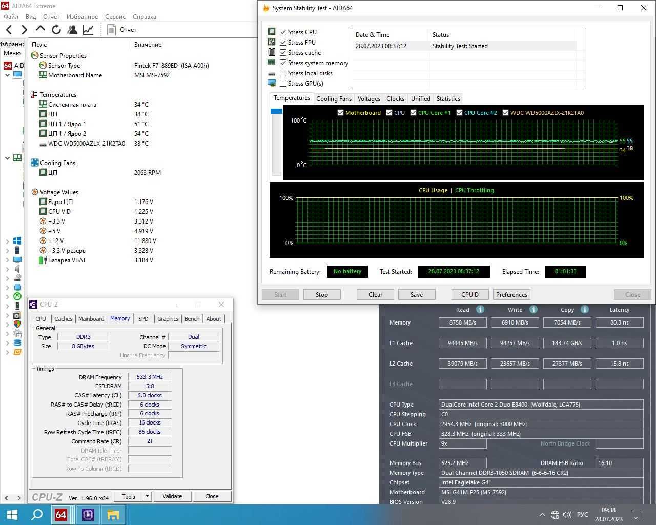Select the orange benchmark icon in tree
The width and height of the screenshot is (656, 525).
pyautogui.click(x=17, y=352)
